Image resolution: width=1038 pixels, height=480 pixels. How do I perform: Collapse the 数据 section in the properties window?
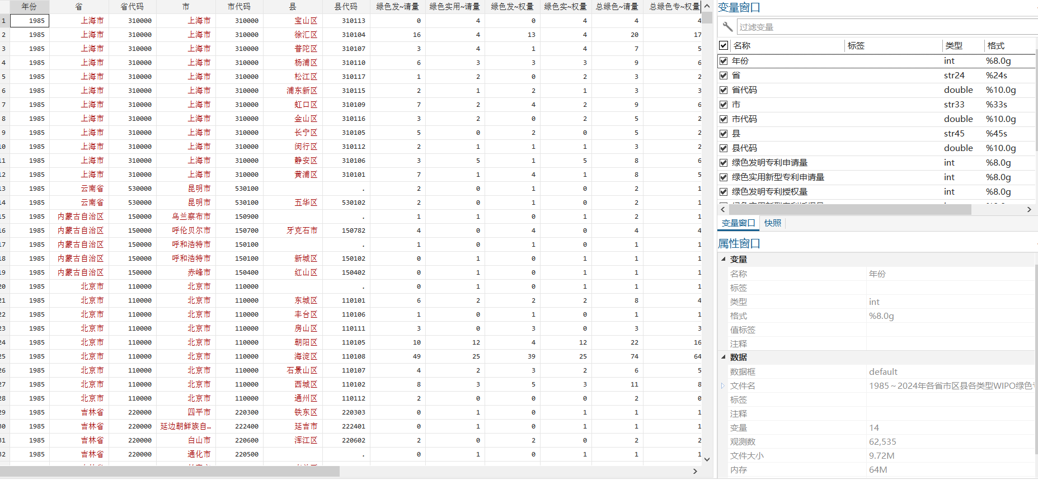point(723,357)
